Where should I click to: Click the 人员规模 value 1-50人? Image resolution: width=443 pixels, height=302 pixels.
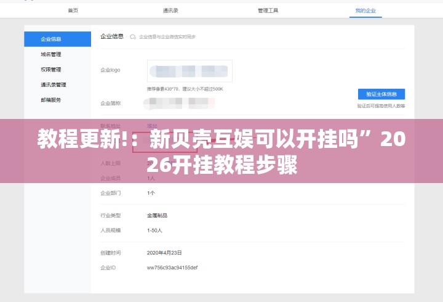[x=154, y=231]
